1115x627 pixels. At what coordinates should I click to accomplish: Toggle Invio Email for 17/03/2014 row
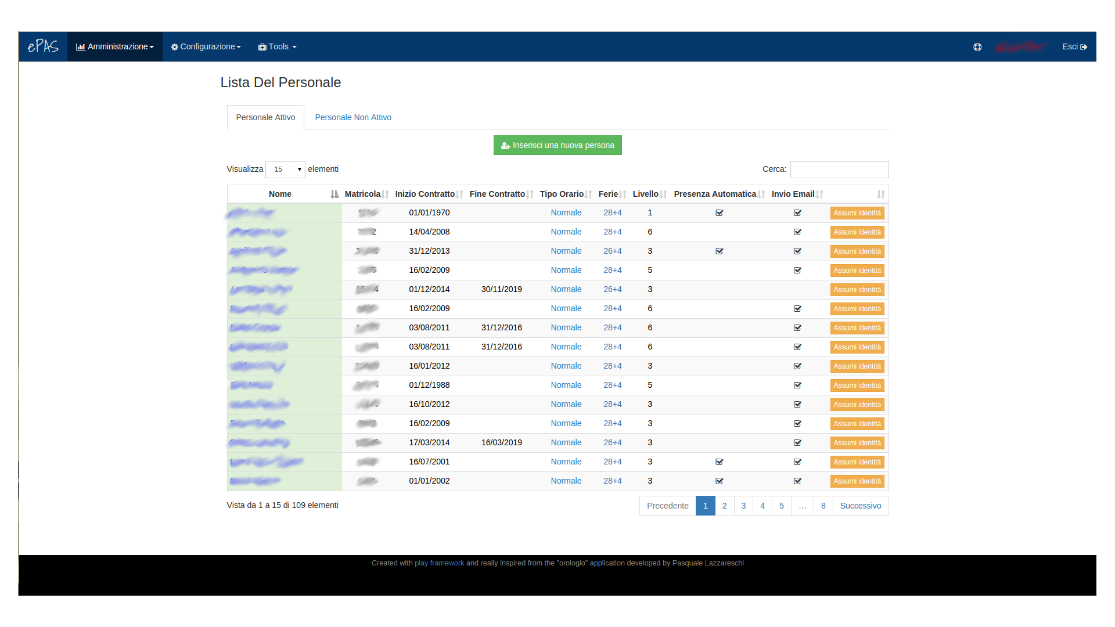797,443
